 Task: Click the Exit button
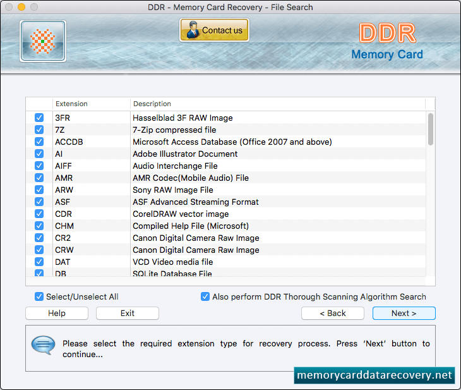point(128,313)
